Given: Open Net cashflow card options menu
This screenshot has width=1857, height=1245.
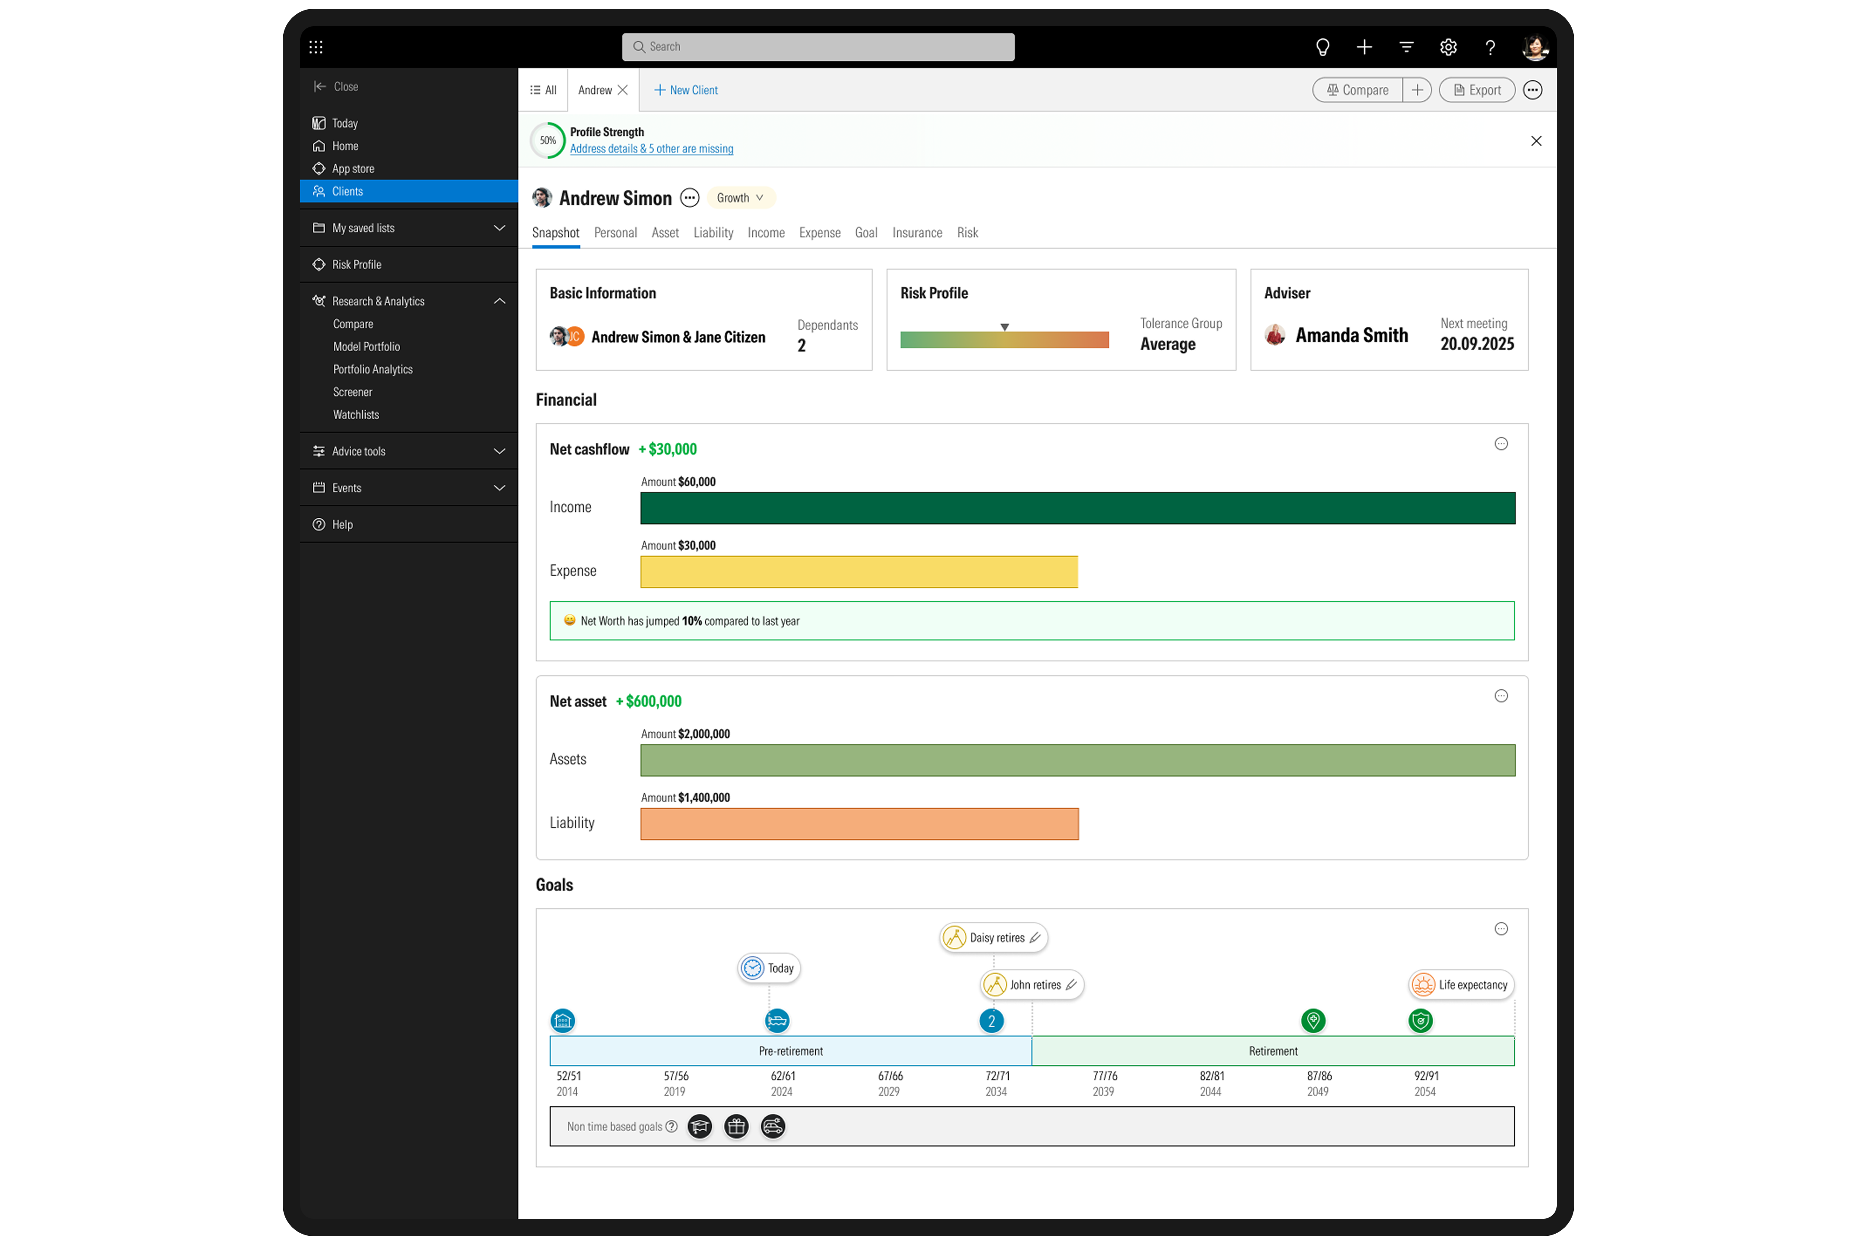Looking at the screenshot, I should 1501,444.
